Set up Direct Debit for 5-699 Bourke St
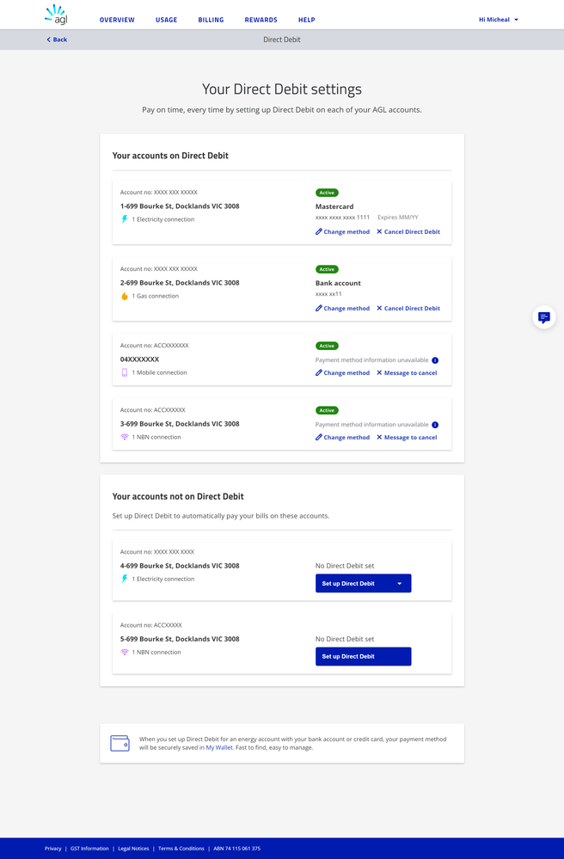The image size is (564, 859). click(363, 656)
